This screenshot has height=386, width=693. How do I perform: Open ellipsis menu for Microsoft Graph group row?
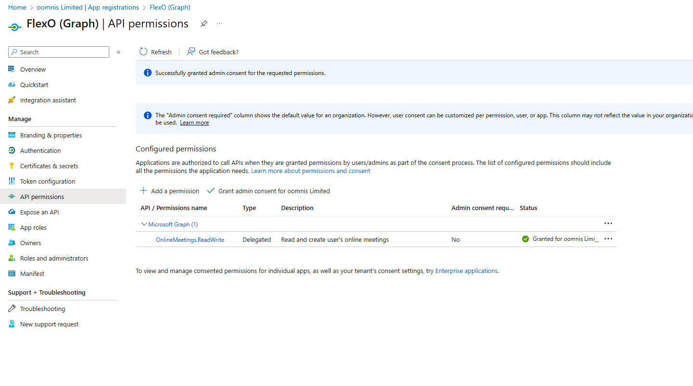pos(608,224)
